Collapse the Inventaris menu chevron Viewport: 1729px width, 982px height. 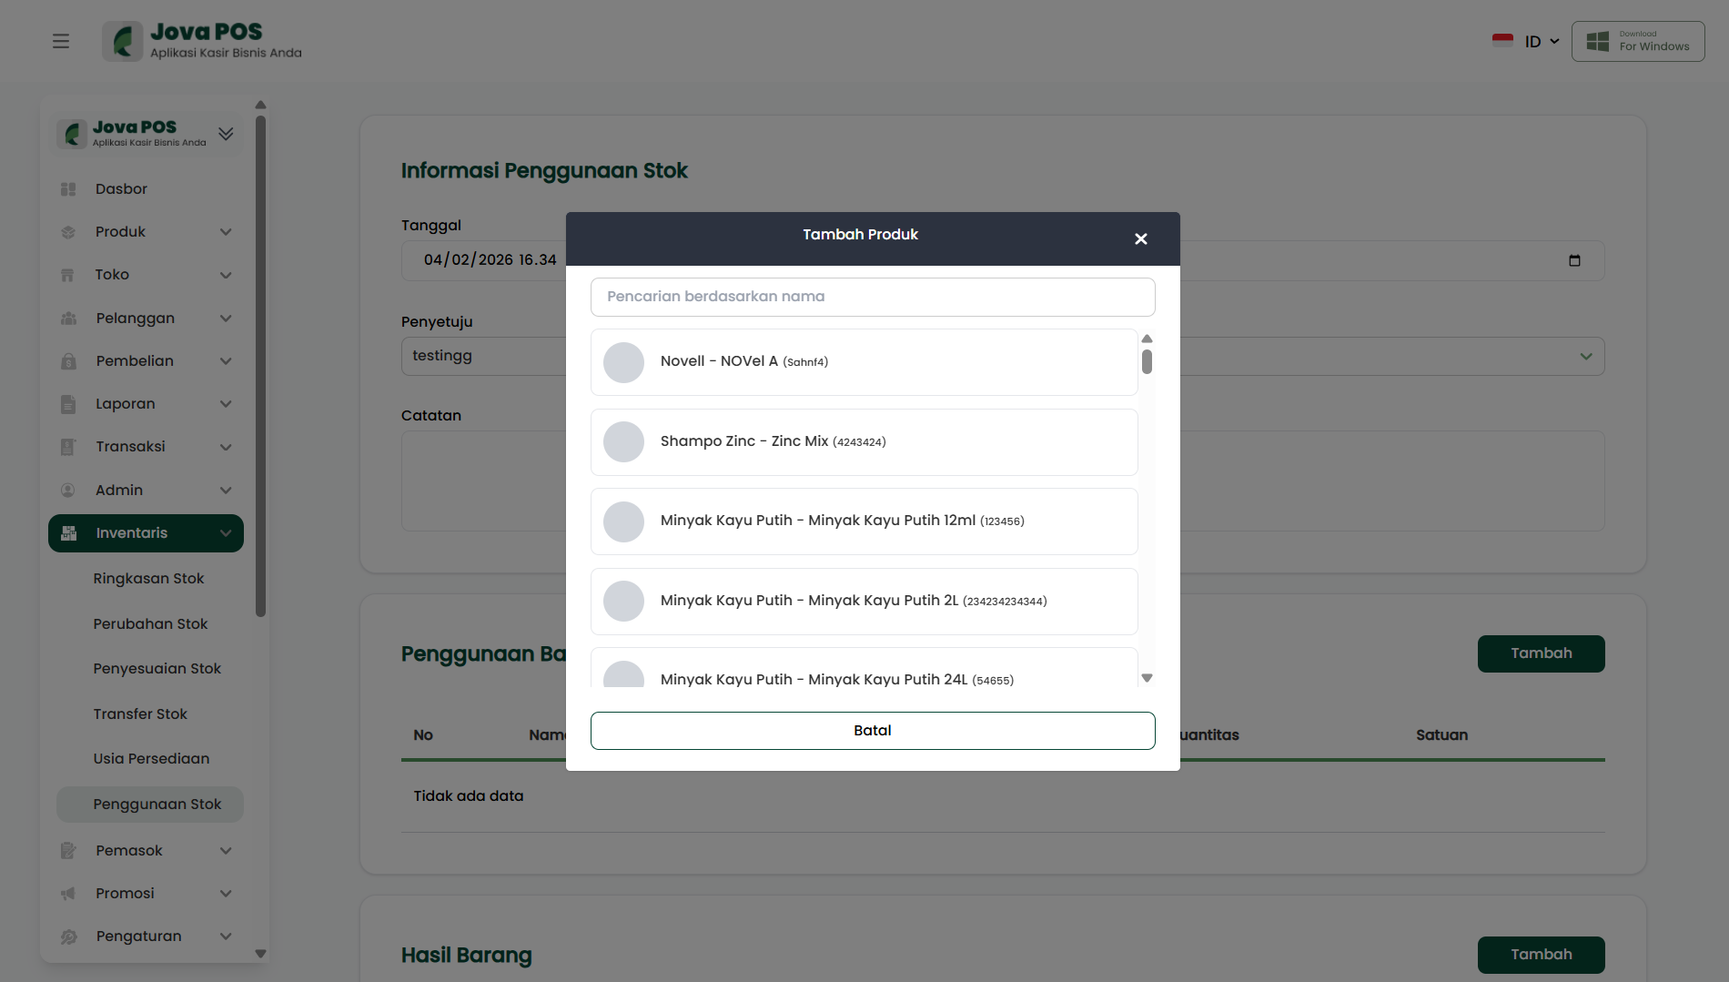tap(226, 533)
